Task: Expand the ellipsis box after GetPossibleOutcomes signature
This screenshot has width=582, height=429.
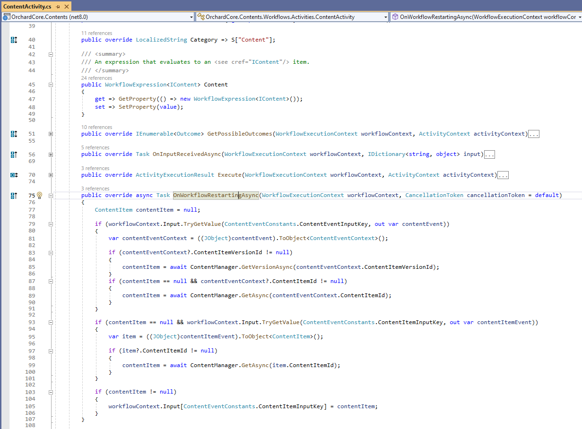Action: pos(533,134)
